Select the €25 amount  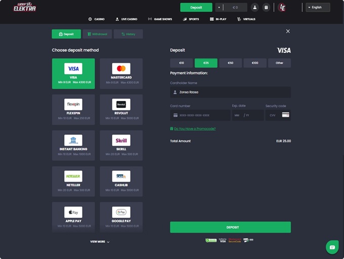point(206,63)
